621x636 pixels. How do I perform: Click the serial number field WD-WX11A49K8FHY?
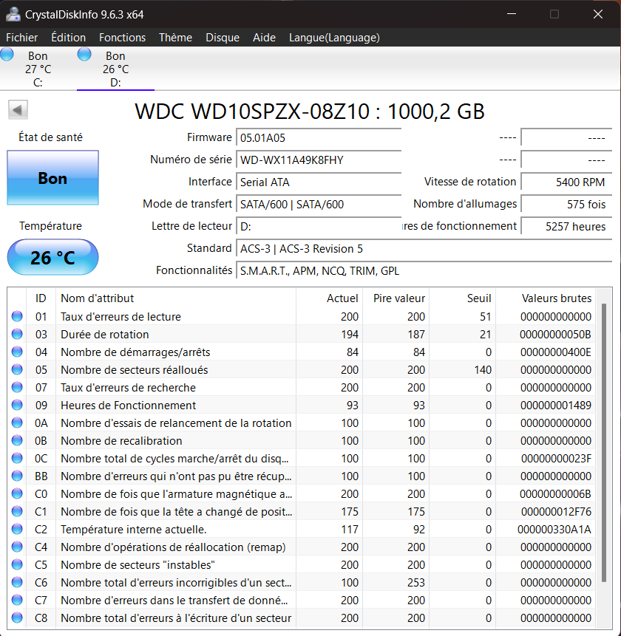click(319, 160)
